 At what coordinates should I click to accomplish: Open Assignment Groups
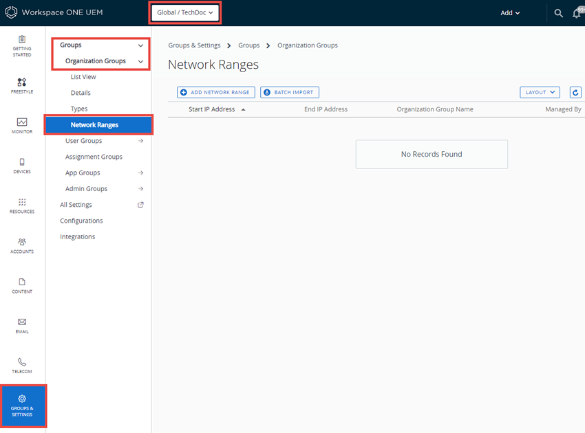(94, 157)
